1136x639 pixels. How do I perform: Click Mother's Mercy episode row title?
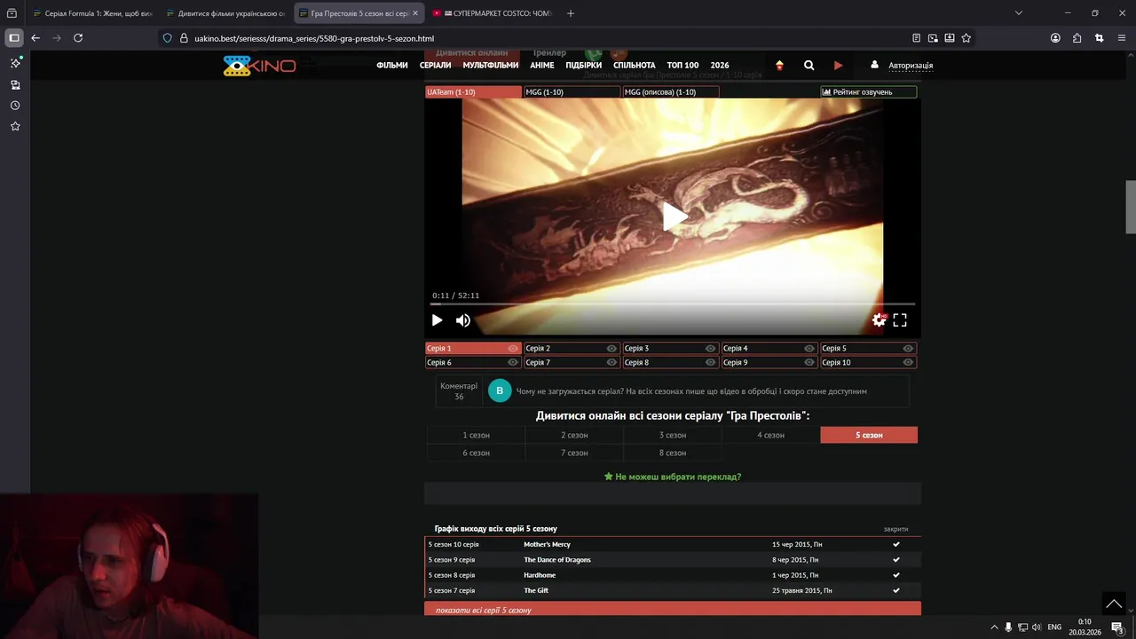(547, 544)
